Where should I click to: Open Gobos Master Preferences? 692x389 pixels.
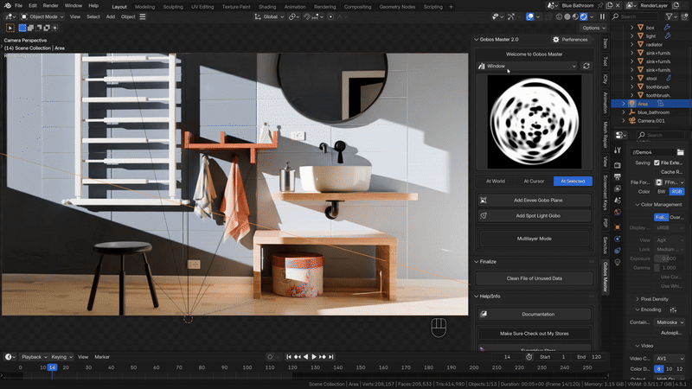(570, 40)
